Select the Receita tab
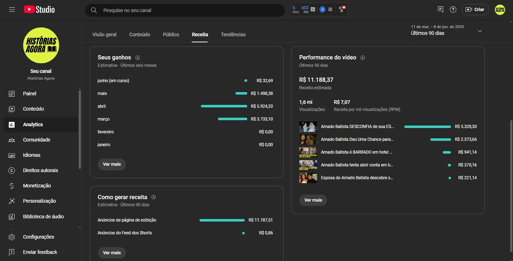The width and height of the screenshot is (513, 261). (200, 34)
